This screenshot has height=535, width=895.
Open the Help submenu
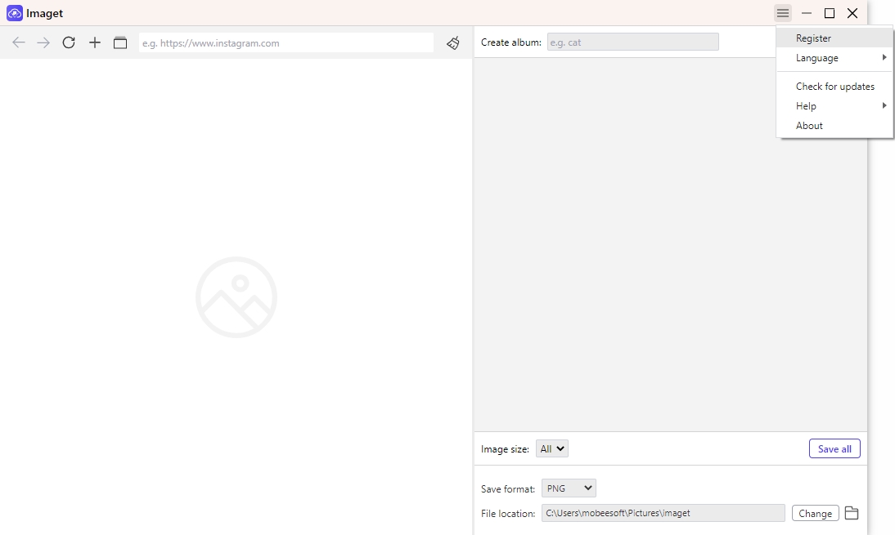pos(834,106)
